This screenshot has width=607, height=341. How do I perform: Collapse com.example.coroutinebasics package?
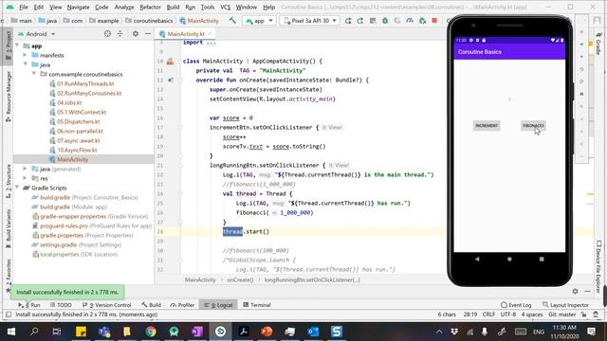point(34,74)
